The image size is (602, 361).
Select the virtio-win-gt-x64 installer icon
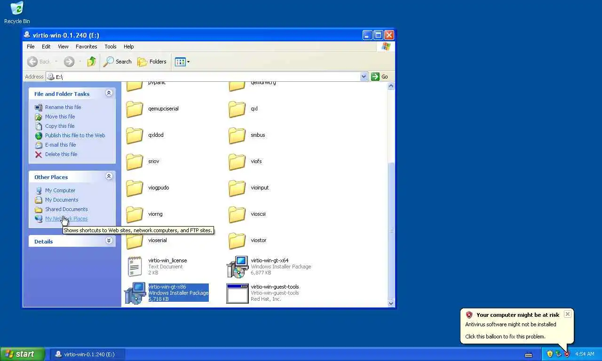point(238,267)
